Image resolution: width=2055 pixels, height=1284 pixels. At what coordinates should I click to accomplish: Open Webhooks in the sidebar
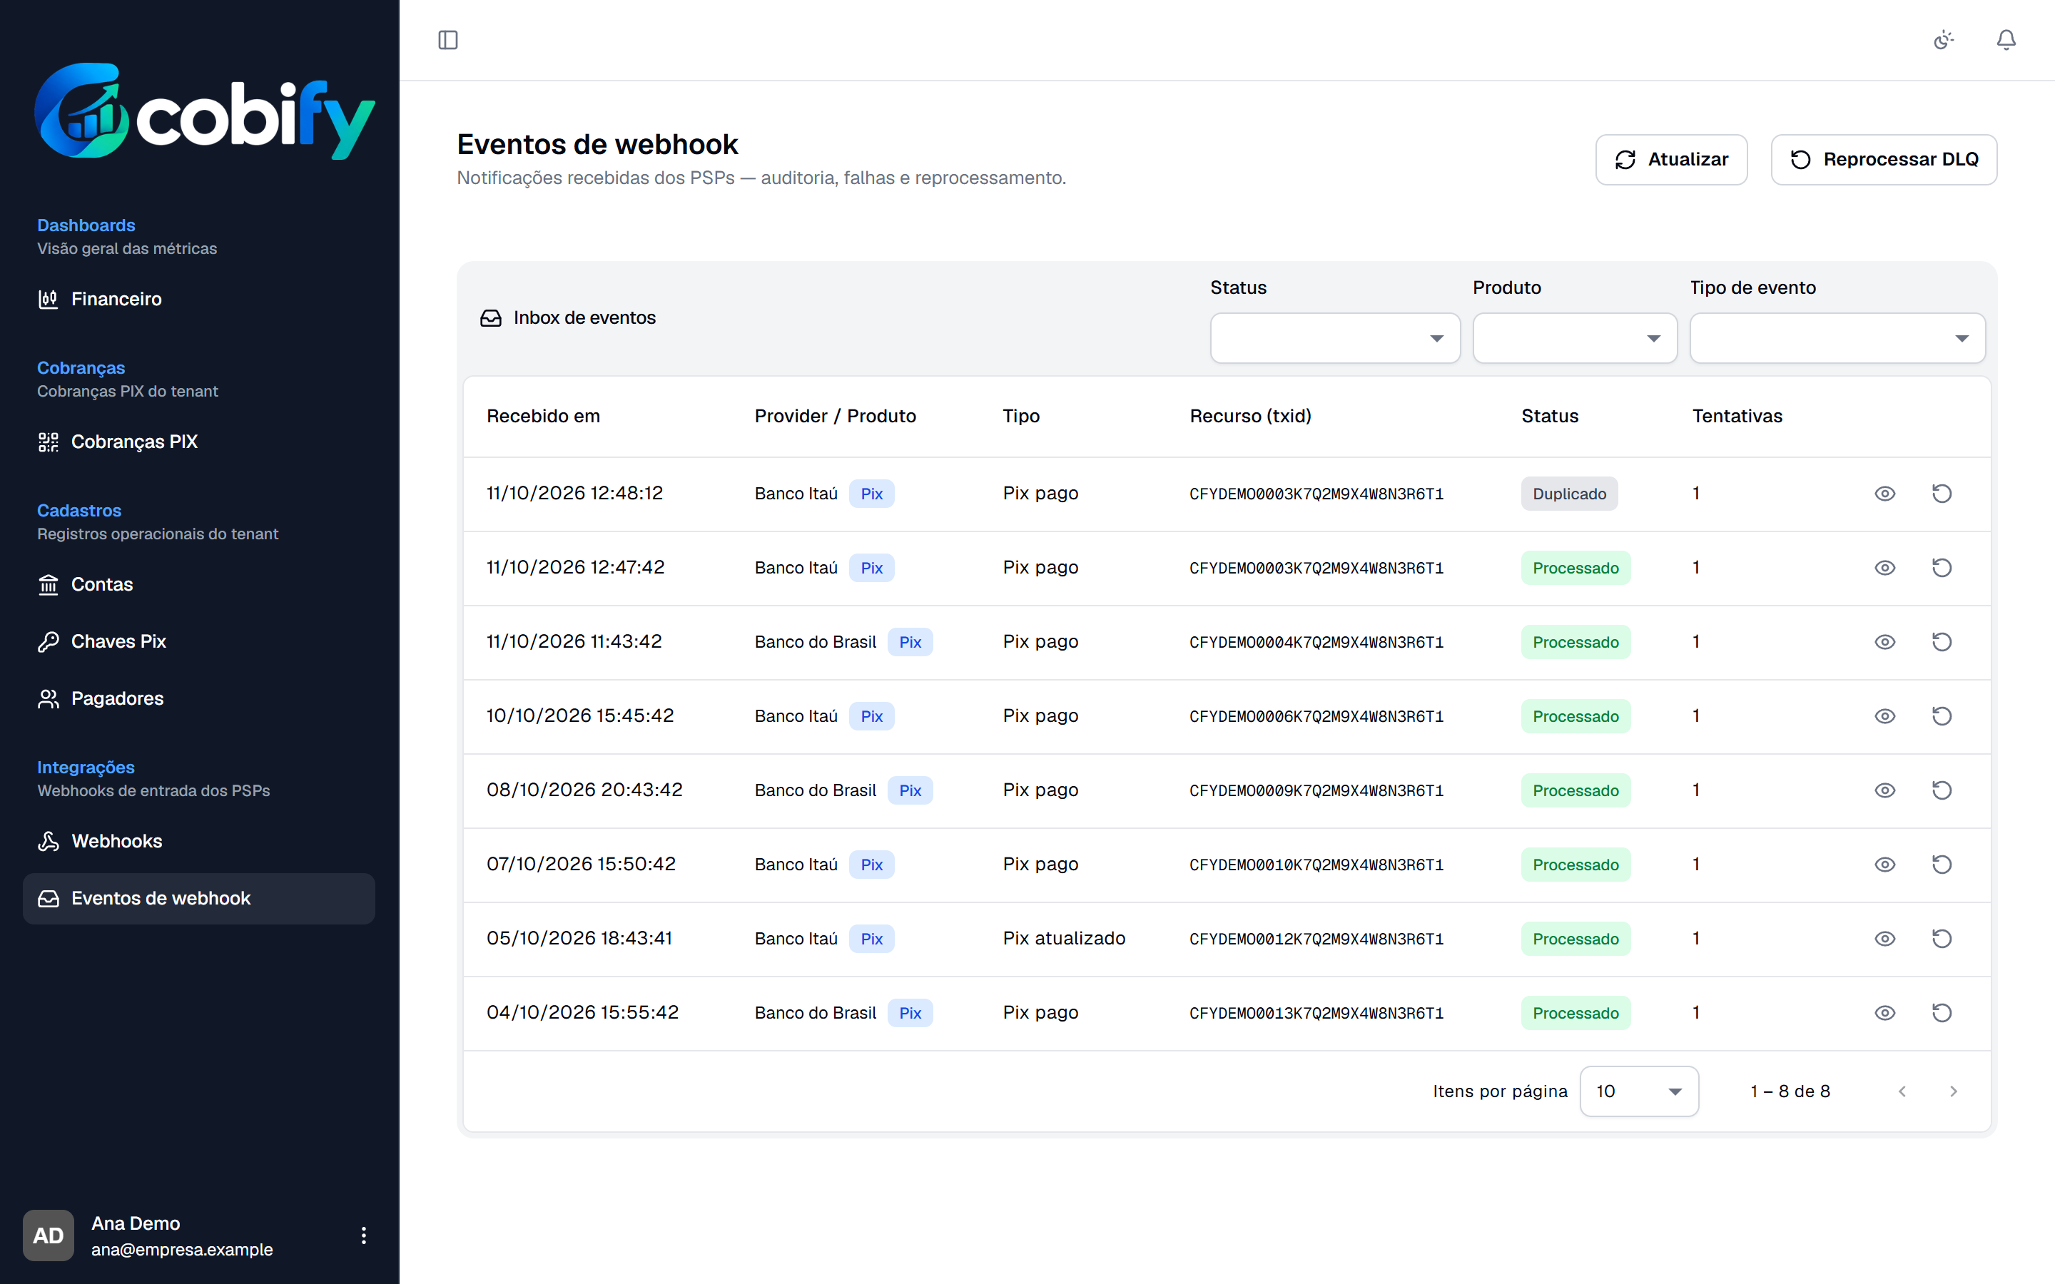[198, 841]
